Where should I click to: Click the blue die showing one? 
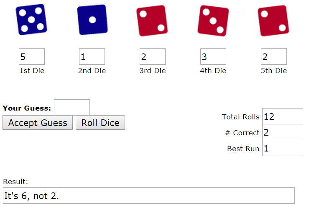pyautogui.click(x=92, y=20)
